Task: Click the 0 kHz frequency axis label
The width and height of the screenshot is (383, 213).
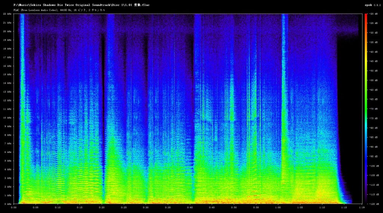Action: (x=7, y=204)
